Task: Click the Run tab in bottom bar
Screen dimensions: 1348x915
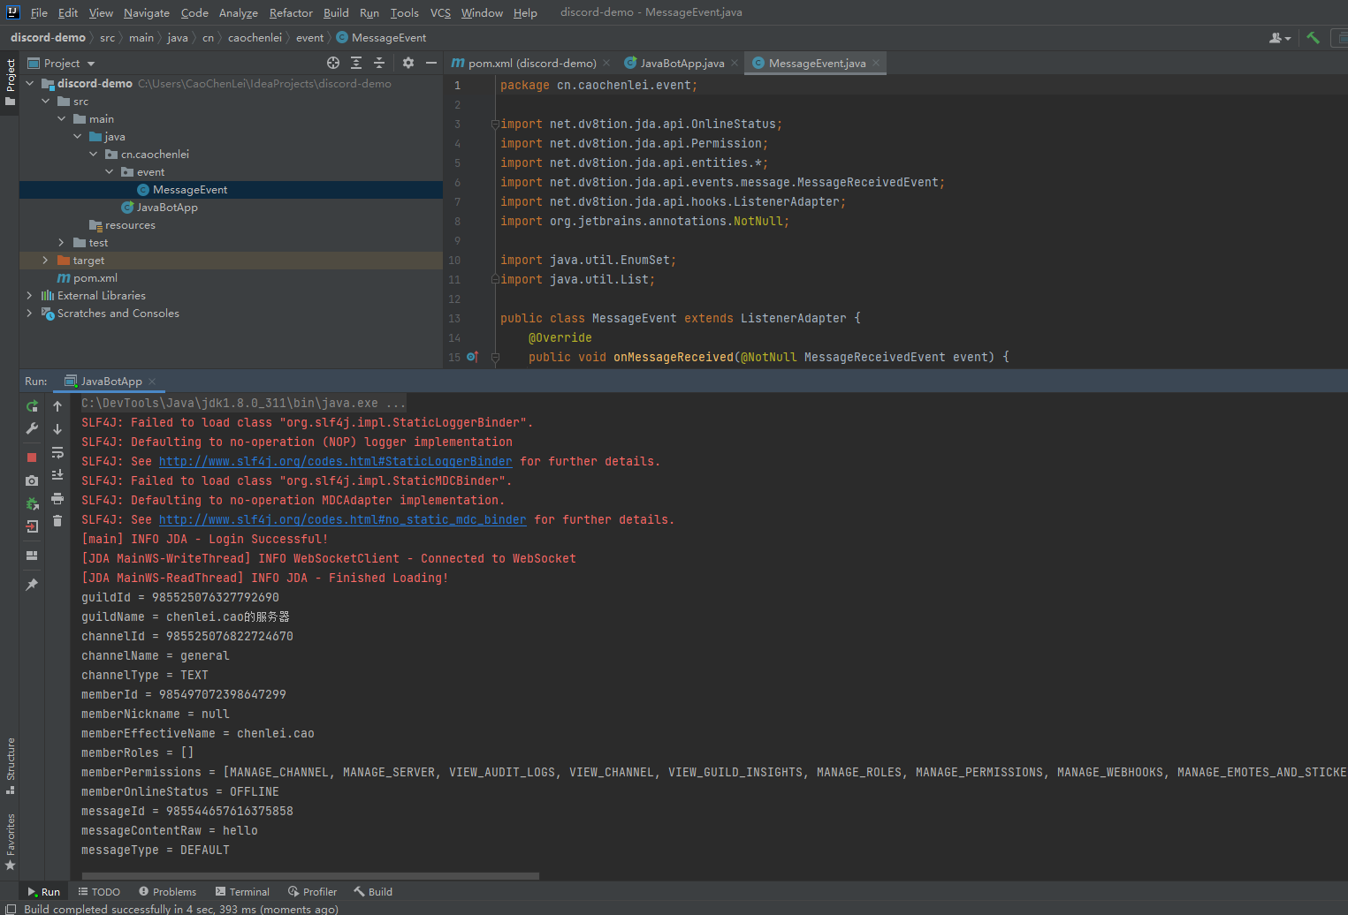Action: [43, 892]
